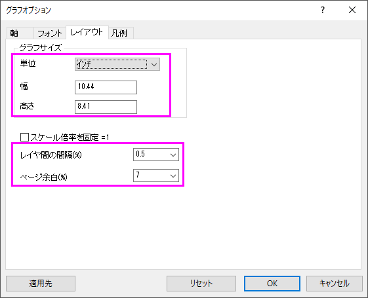Click the 高さ height input field

click(106, 107)
